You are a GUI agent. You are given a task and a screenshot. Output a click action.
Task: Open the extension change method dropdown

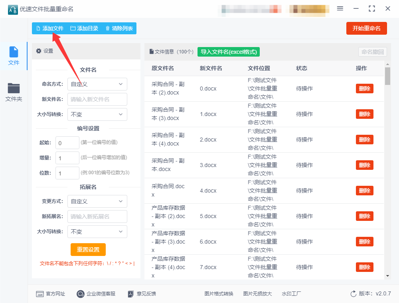(97, 201)
